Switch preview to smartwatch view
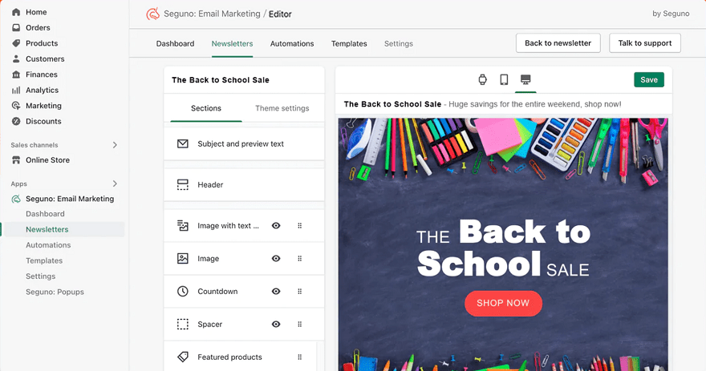Image resolution: width=706 pixels, height=371 pixels. [483, 79]
